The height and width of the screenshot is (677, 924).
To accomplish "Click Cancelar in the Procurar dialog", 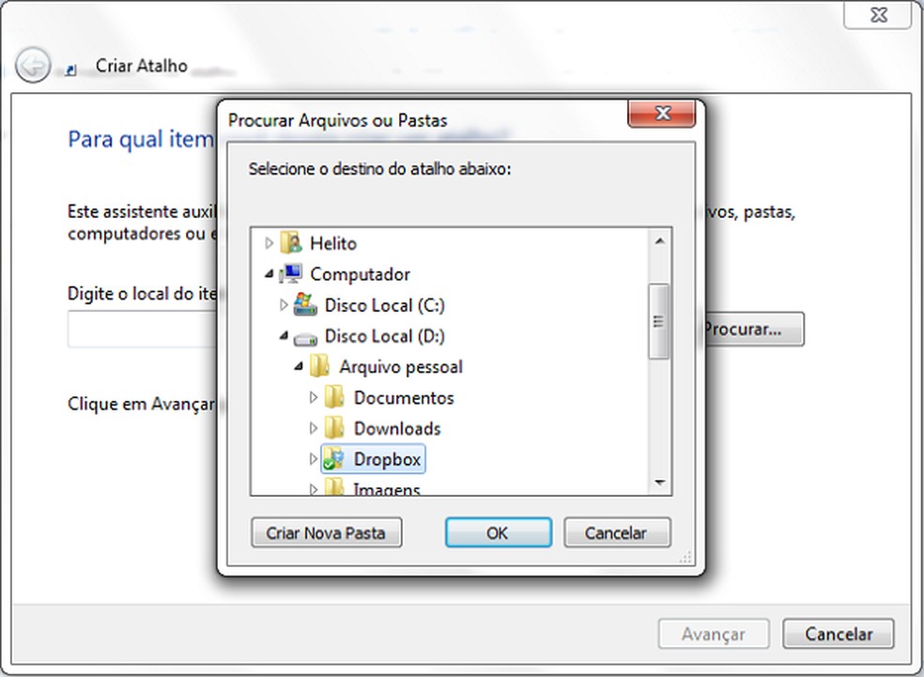I will [617, 532].
